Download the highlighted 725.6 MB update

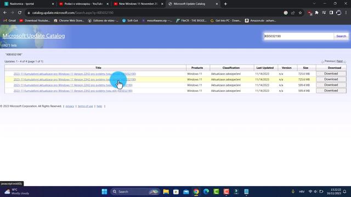(x=331, y=79)
